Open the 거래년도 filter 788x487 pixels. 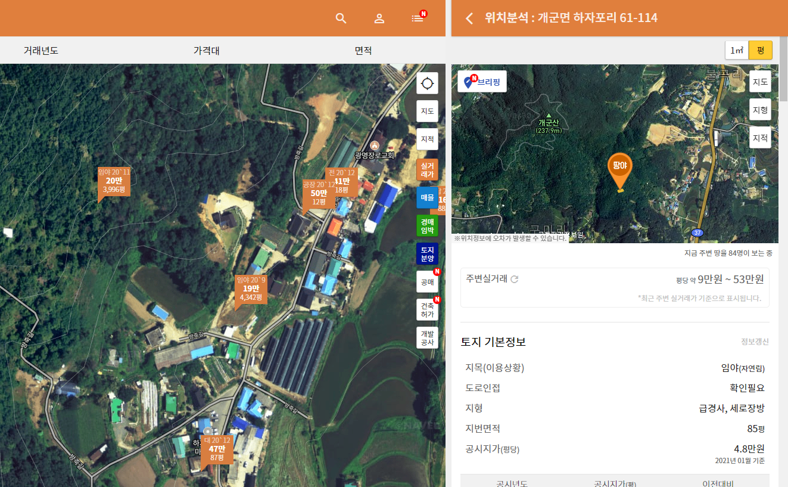point(41,51)
